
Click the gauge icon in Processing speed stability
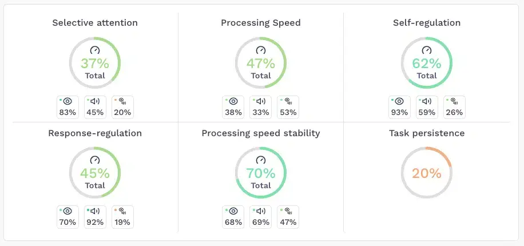(261, 160)
